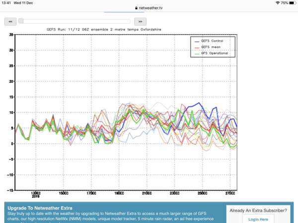Click the ensemble run slider track
This screenshot has height=223, width=298.
tap(74, 21)
